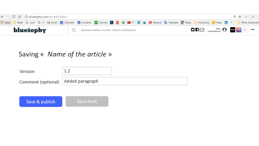259x146 pixels.
Task: Click Save draft button
Action: (87, 101)
